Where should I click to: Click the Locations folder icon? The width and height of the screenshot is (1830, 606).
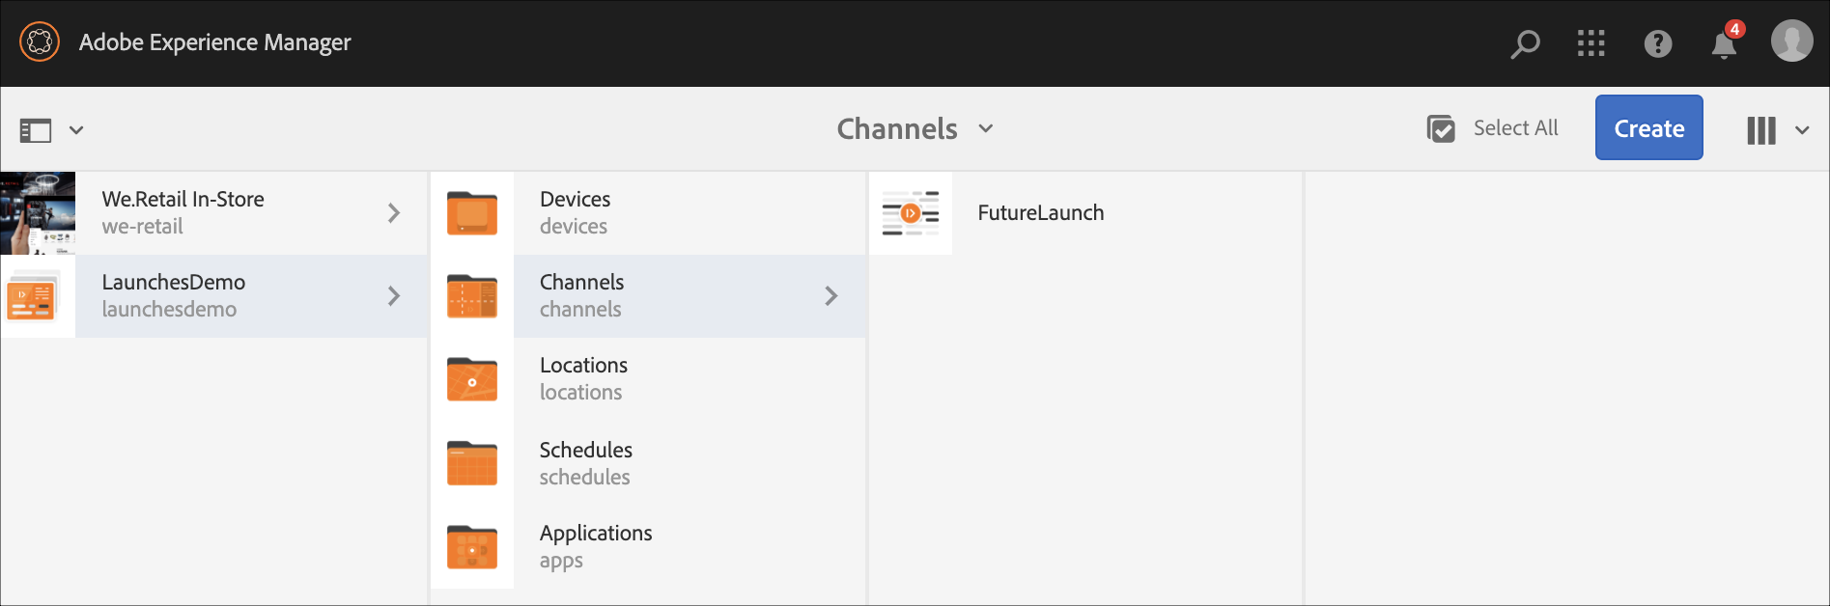[x=472, y=379]
